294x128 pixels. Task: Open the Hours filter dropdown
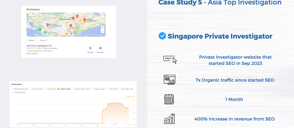(43, 40)
